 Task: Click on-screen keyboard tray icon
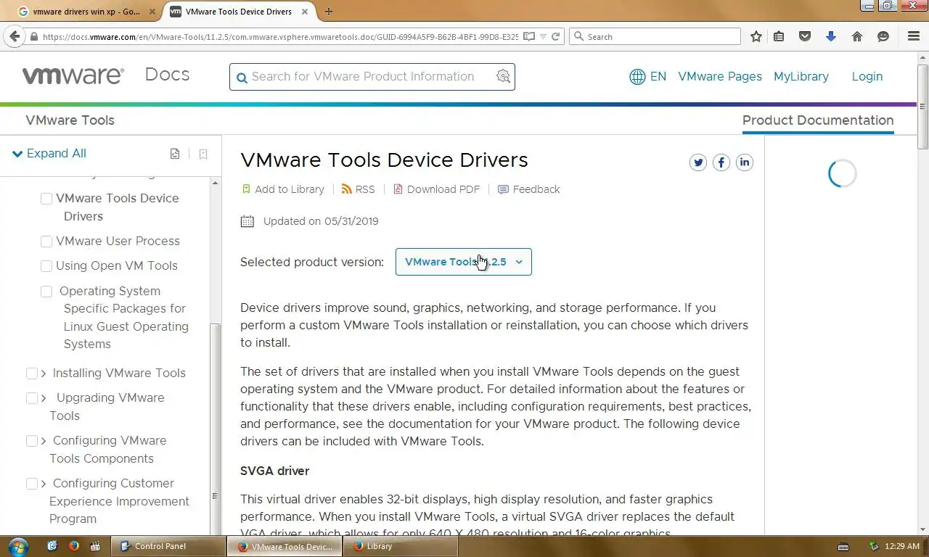(843, 547)
